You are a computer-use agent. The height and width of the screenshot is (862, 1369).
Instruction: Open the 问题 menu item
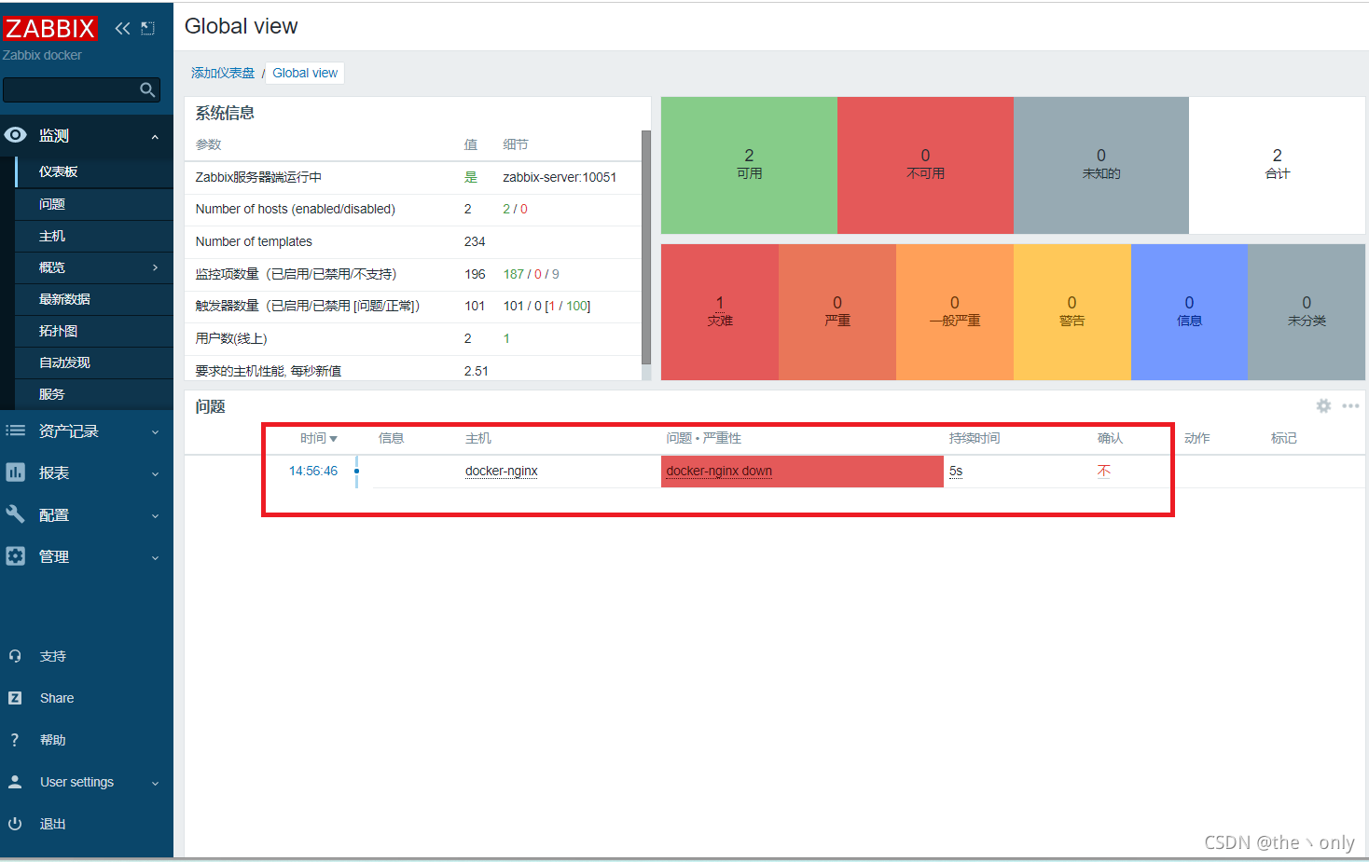click(x=52, y=204)
